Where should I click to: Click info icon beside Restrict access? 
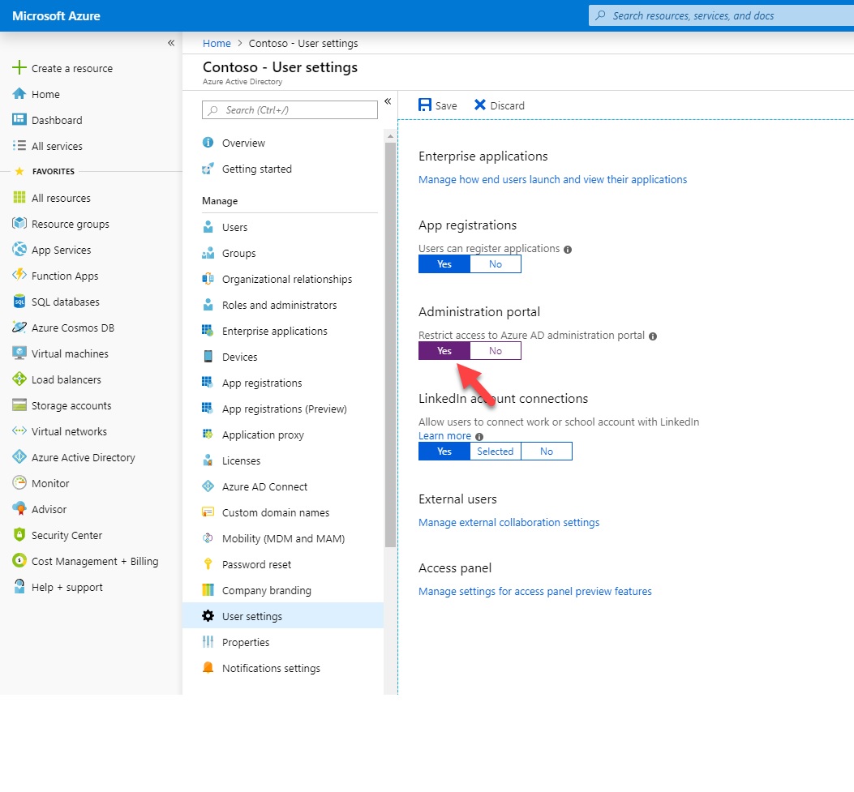tap(653, 336)
